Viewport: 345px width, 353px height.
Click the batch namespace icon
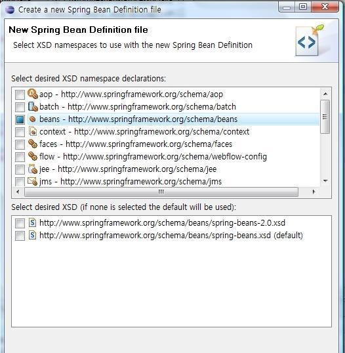(x=33, y=106)
